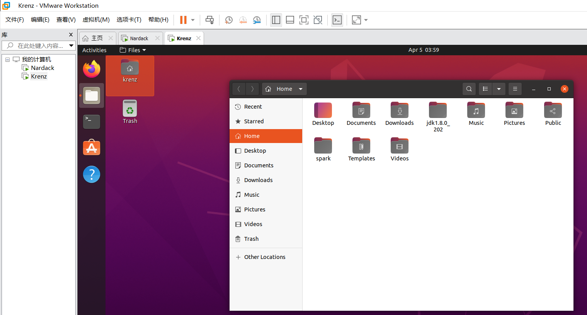Image resolution: width=587 pixels, height=315 pixels.
Task: Select the jdk1.8.0_202 folder
Action: pyautogui.click(x=438, y=117)
